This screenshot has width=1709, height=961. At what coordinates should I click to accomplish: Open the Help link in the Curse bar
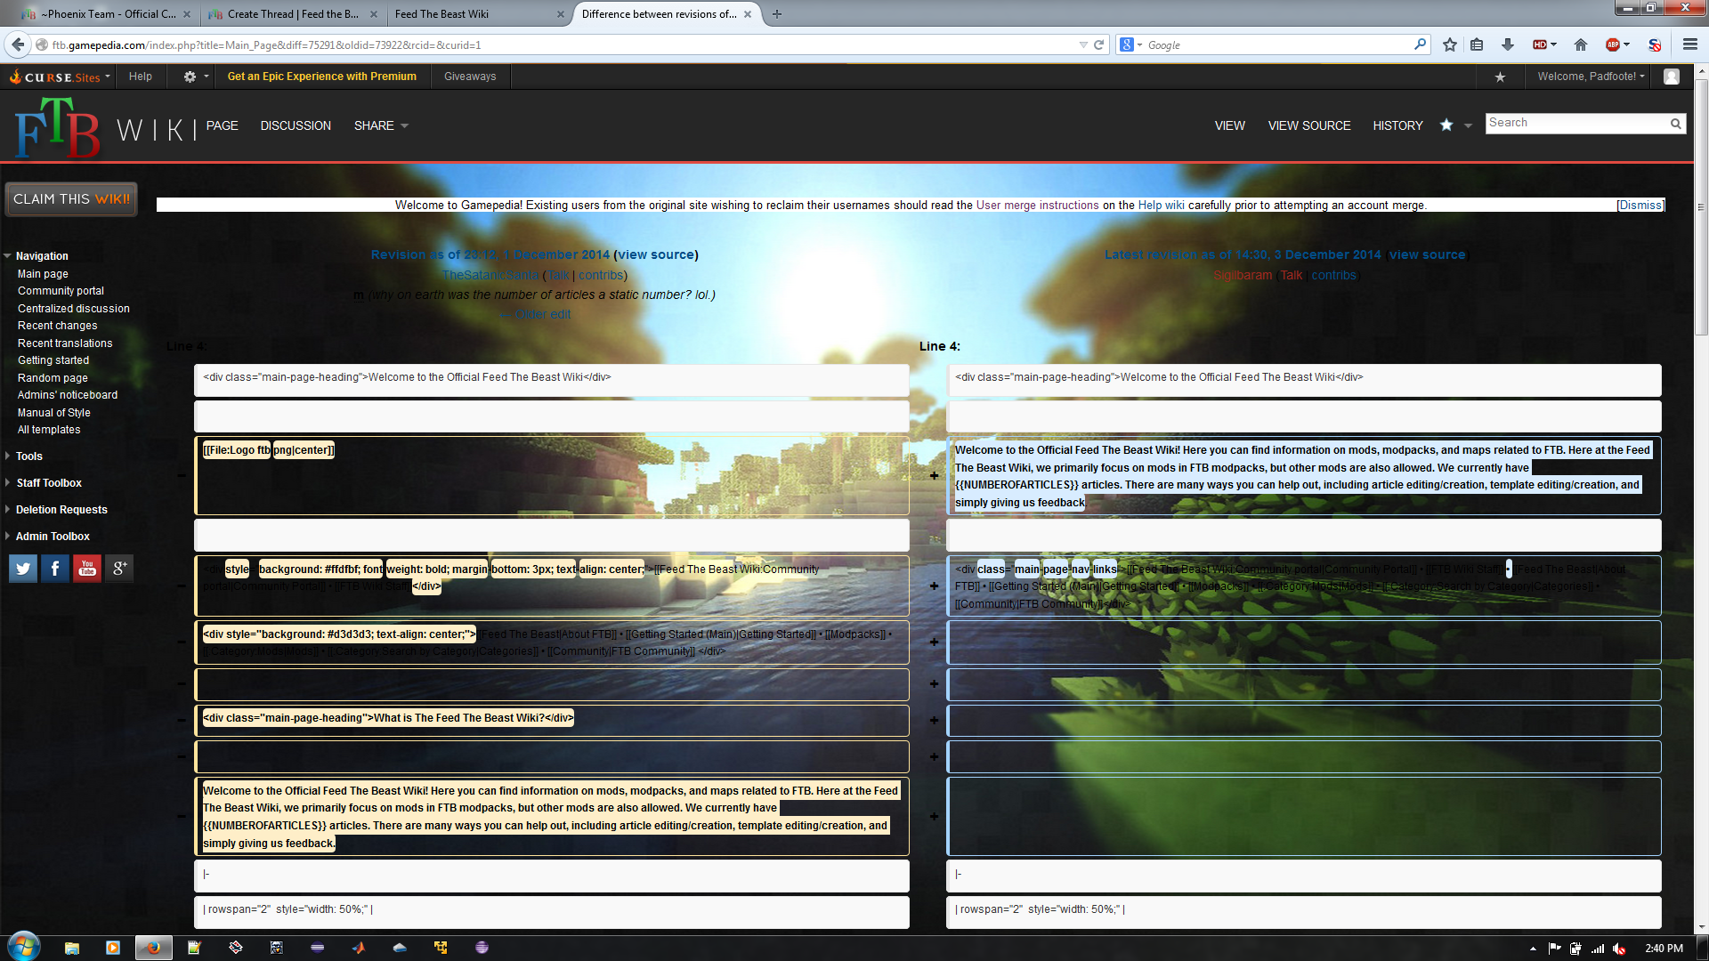click(x=140, y=77)
